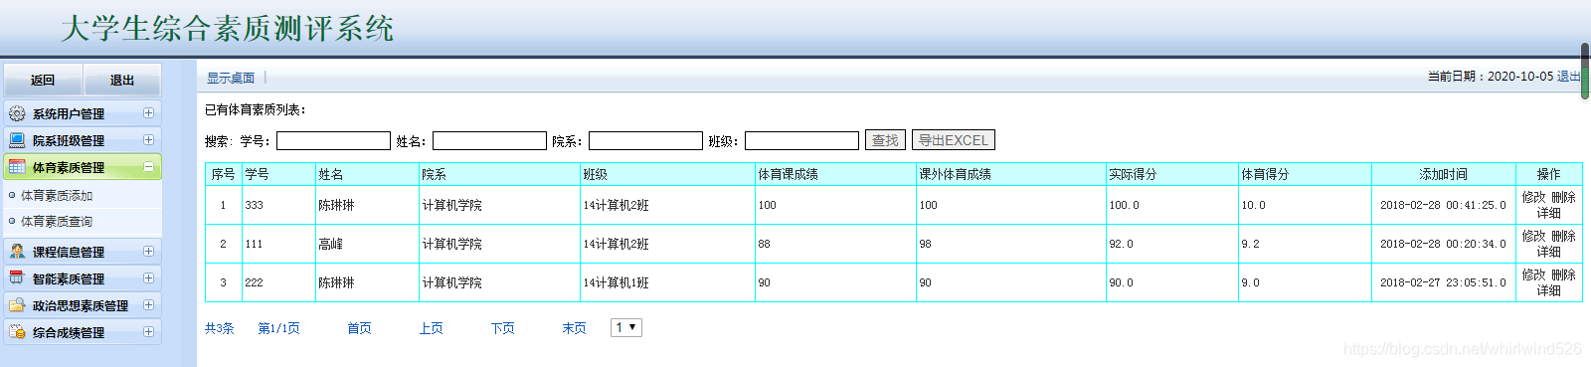This screenshot has height=367, width=1591.
Task: Click 删除 for student 111
Action: (x=1563, y=236)
